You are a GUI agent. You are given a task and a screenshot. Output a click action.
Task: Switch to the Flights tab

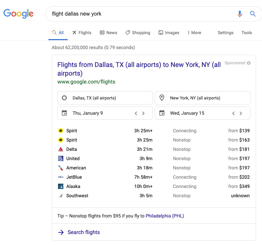[82, 32]
